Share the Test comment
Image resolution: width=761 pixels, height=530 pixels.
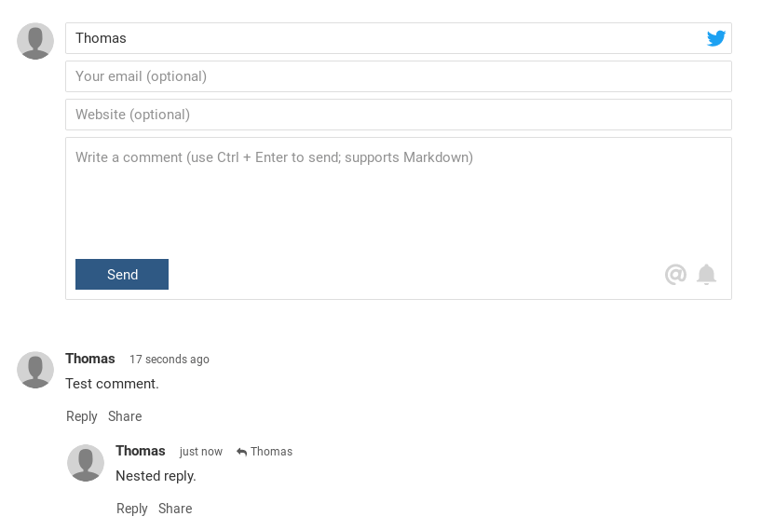pyautogui.click(x=125, y=416)
